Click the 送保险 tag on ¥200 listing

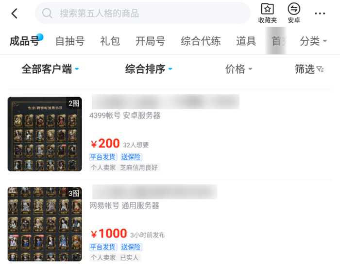click(x=131, y=157)
